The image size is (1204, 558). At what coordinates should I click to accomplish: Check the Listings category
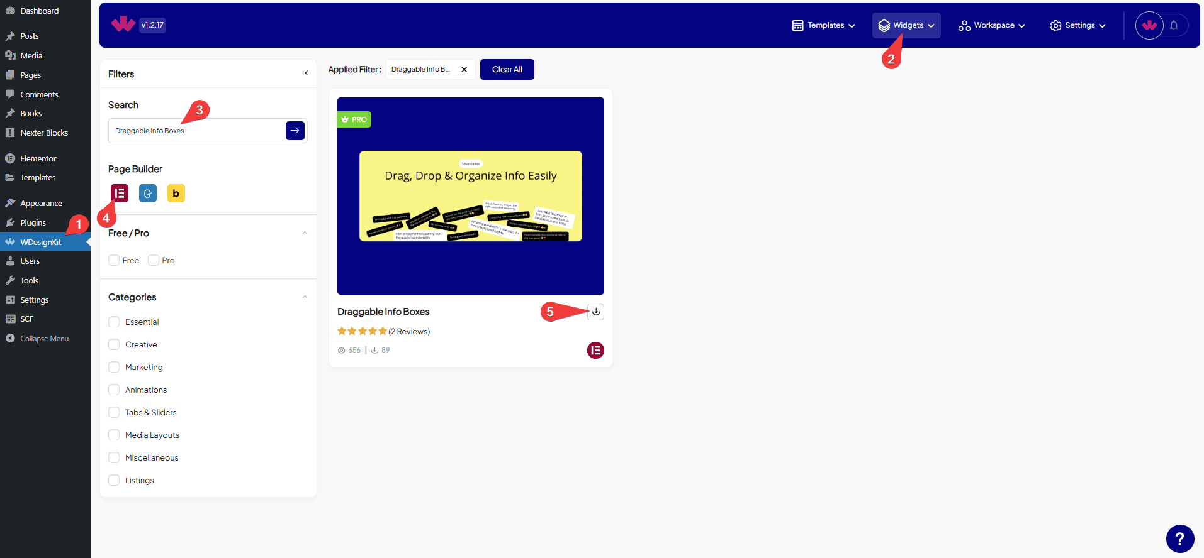pos(114,480)
